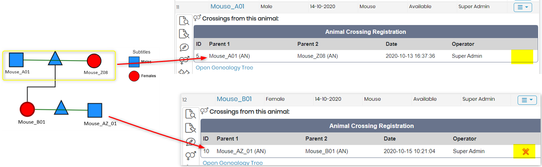
Task: Select crossings gender icon in Mouse_A01 sidebar
Action: (x=184, y=60)
